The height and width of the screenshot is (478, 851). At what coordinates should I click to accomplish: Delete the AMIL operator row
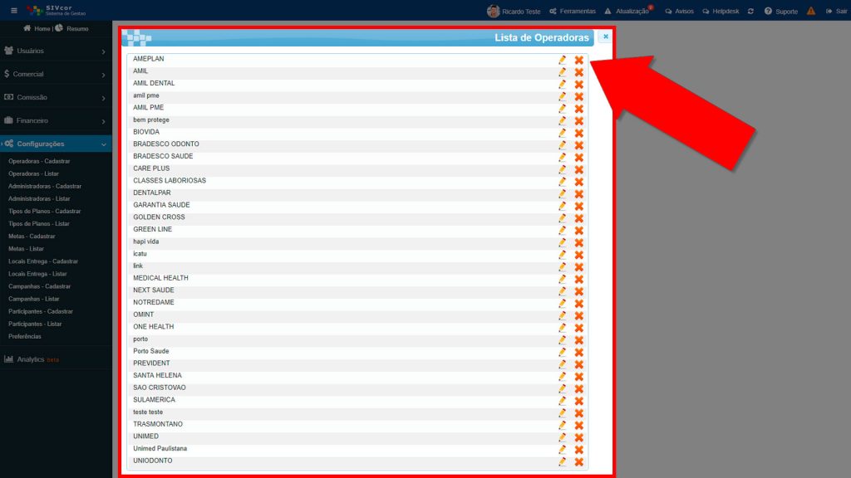[579, 71]
